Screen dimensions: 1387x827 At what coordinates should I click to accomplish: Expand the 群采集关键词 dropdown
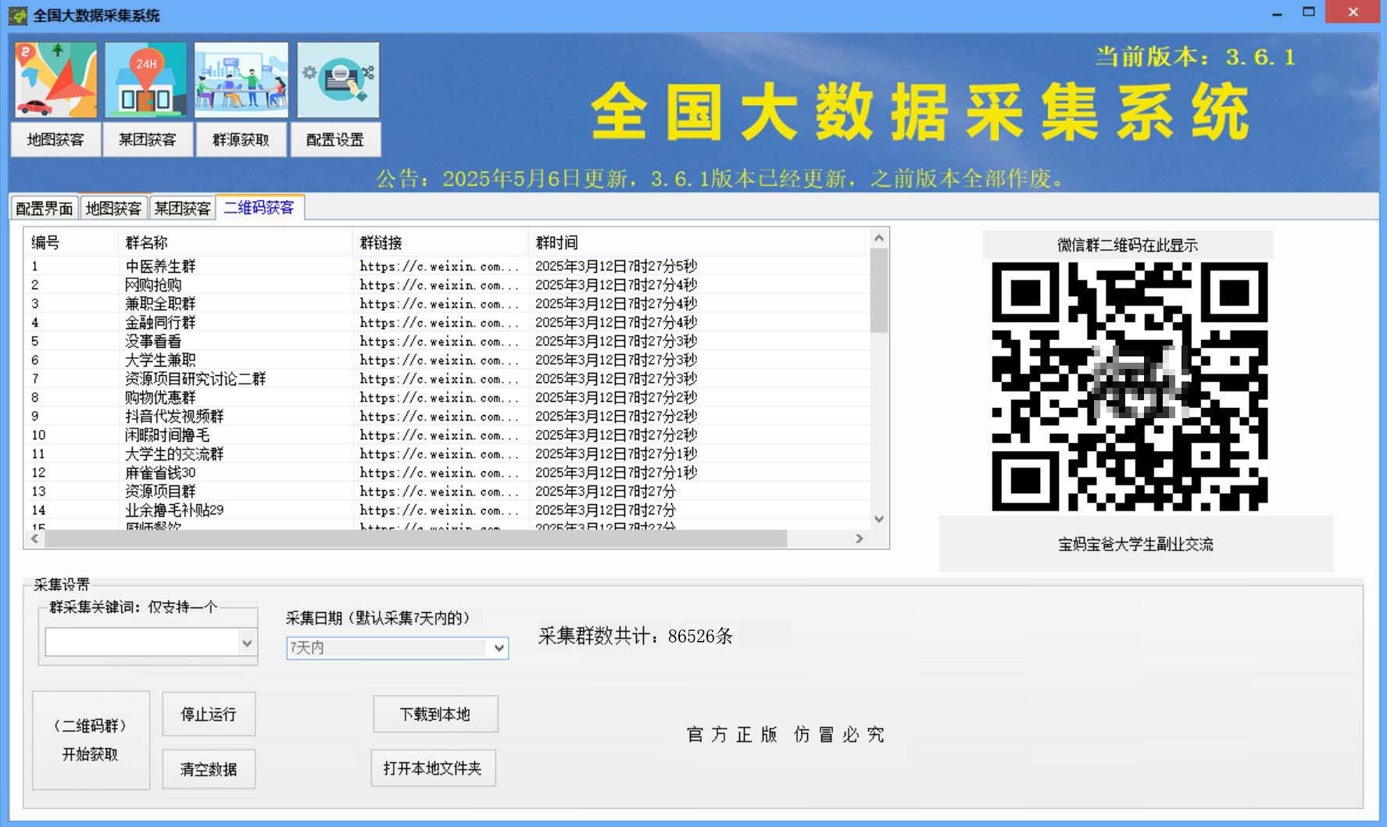coord(247,643)
